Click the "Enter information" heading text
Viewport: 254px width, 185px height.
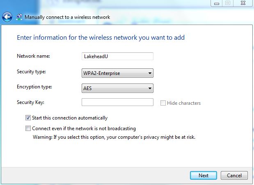101,38
